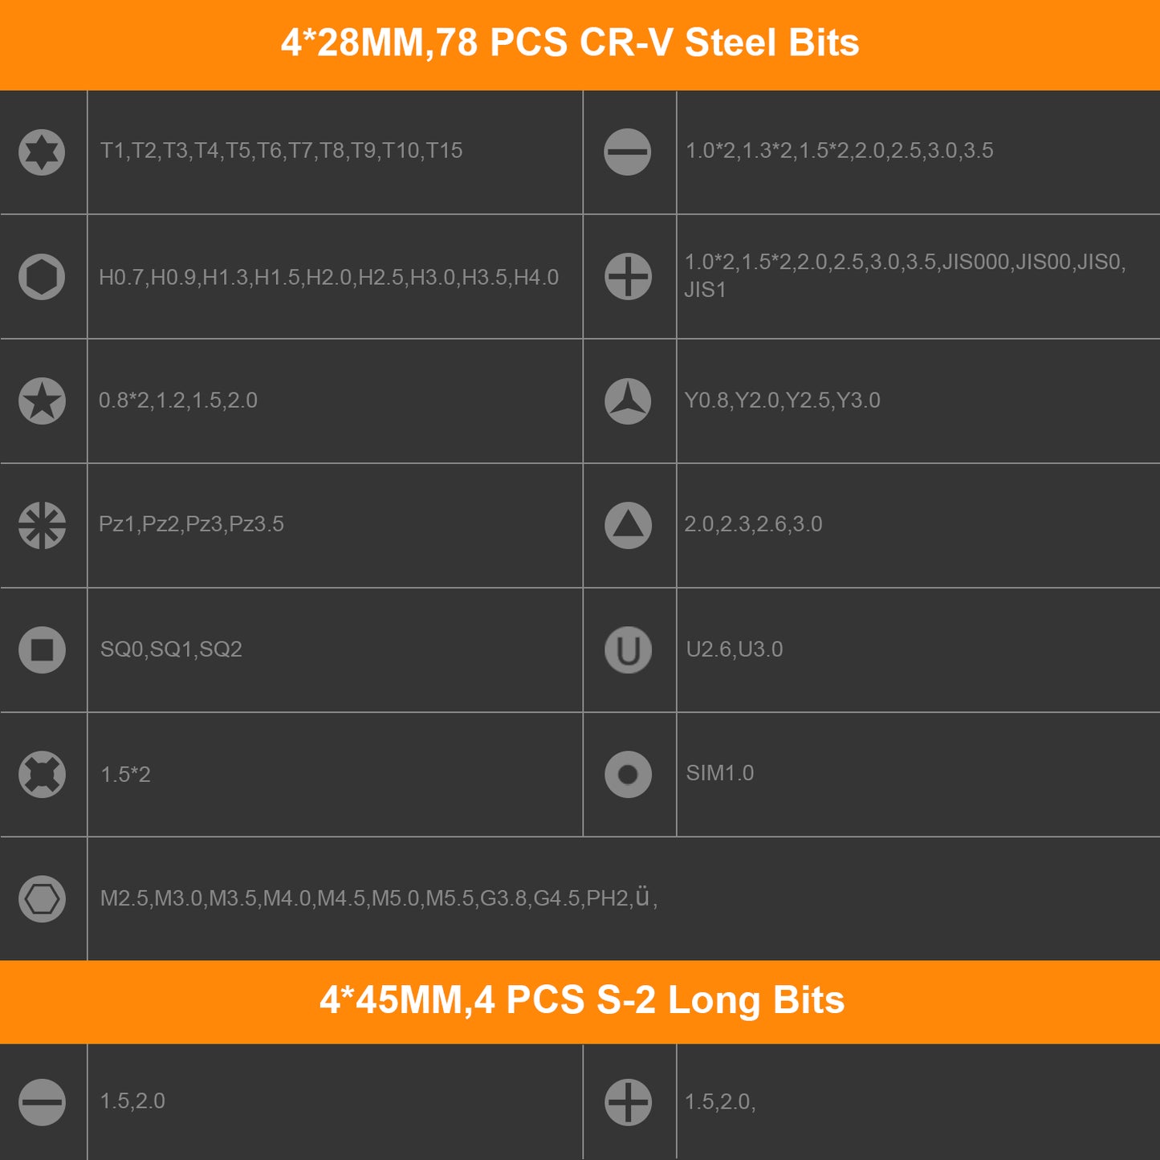Select the triangle bit icon
This screenshot has width=1160, height=1160.
pos(628,525)
